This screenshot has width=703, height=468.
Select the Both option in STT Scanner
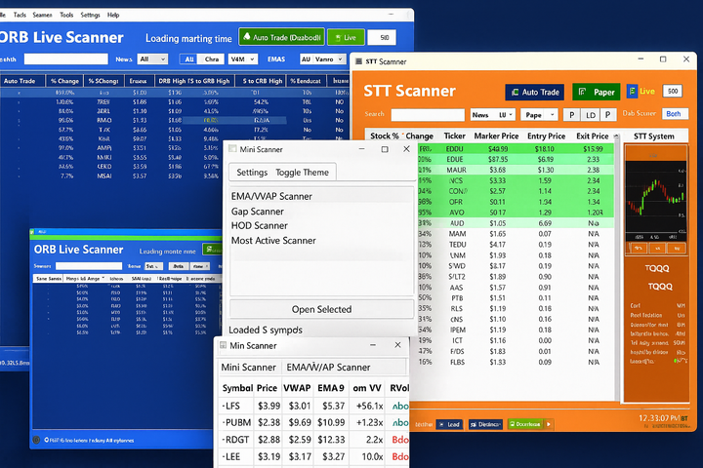[x=673, y=114]
